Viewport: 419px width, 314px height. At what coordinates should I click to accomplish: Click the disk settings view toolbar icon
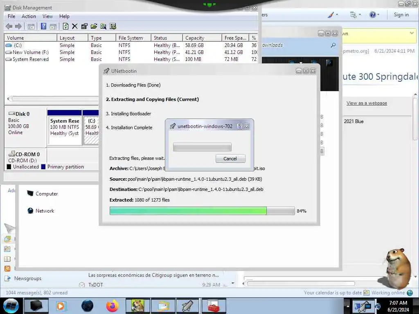coord(113,26)
